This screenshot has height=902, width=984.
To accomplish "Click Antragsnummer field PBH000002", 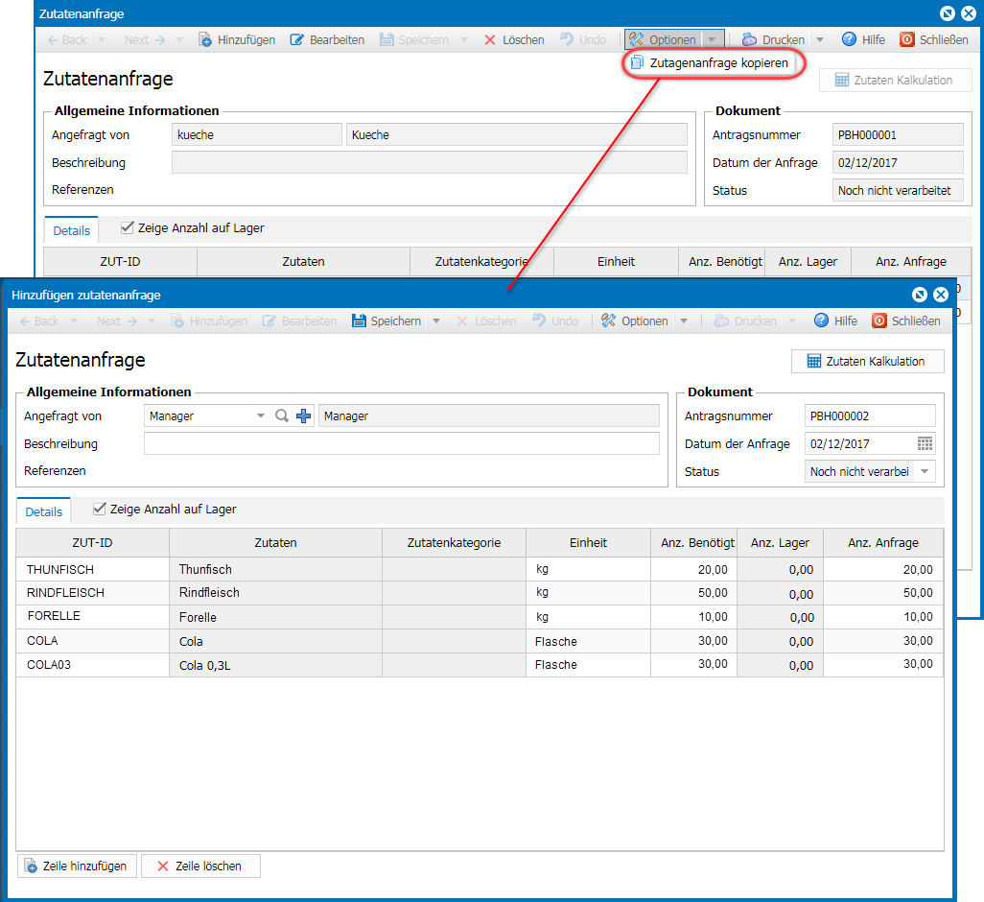I will pyautogui.click(x=870, y=415).
